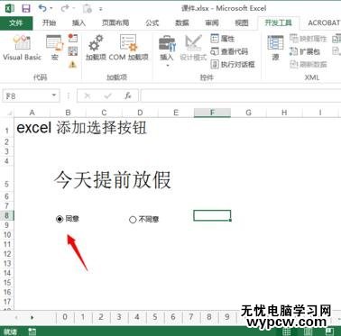341x336 pixels.
Task: Switch to the 开始 (Home) tab
Action: coord(49,23)
